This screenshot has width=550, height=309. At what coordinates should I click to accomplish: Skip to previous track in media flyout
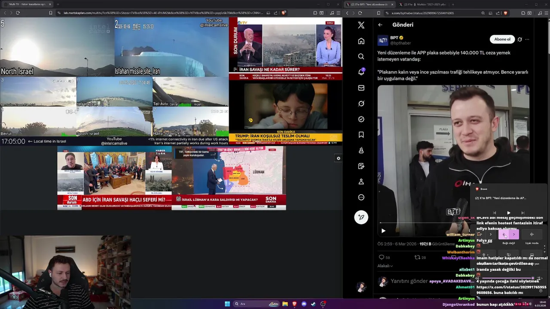point(495,213)
